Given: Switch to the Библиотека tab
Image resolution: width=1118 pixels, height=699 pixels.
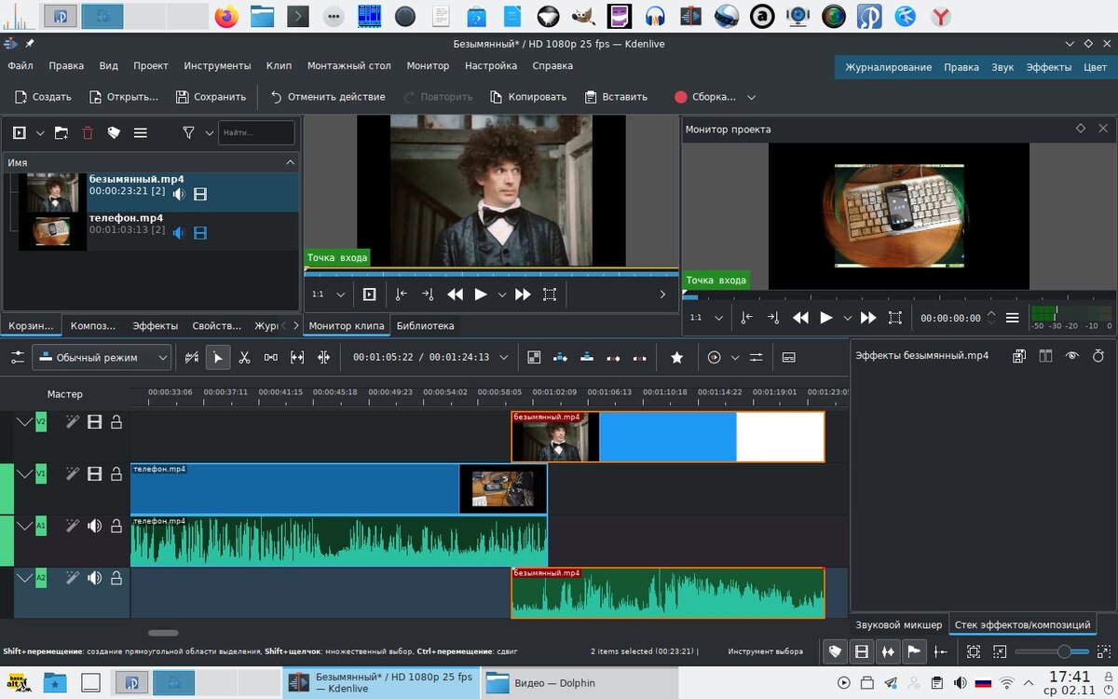Looking at the screenshot, I should (425, 326).
